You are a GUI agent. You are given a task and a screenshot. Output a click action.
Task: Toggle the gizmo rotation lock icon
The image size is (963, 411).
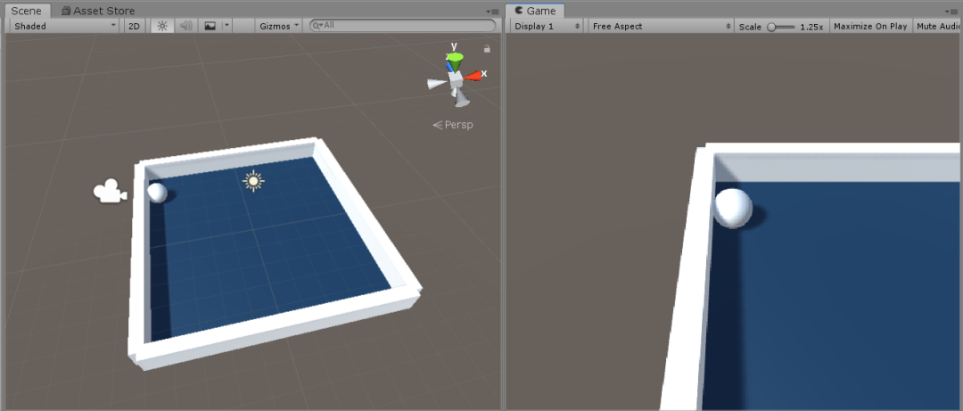(487, 48)
